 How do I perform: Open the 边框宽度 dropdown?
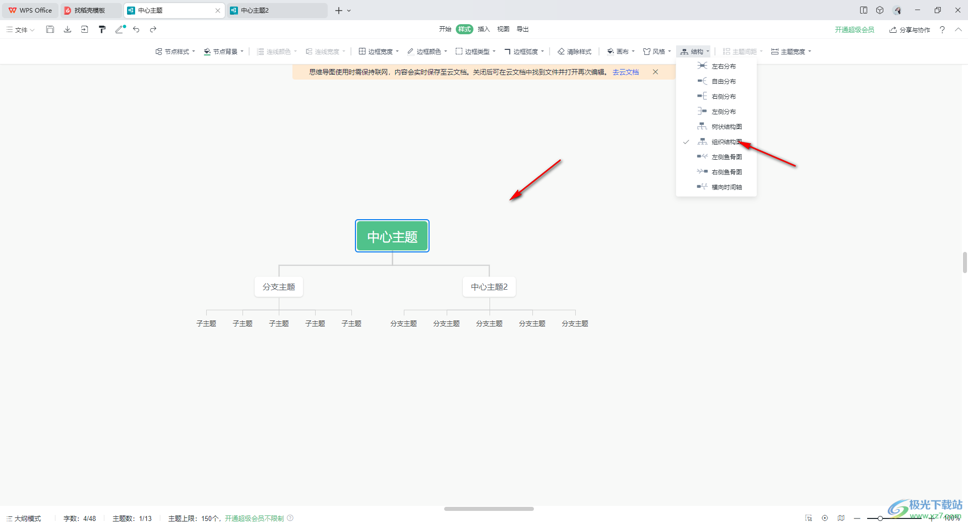[379, 51]
